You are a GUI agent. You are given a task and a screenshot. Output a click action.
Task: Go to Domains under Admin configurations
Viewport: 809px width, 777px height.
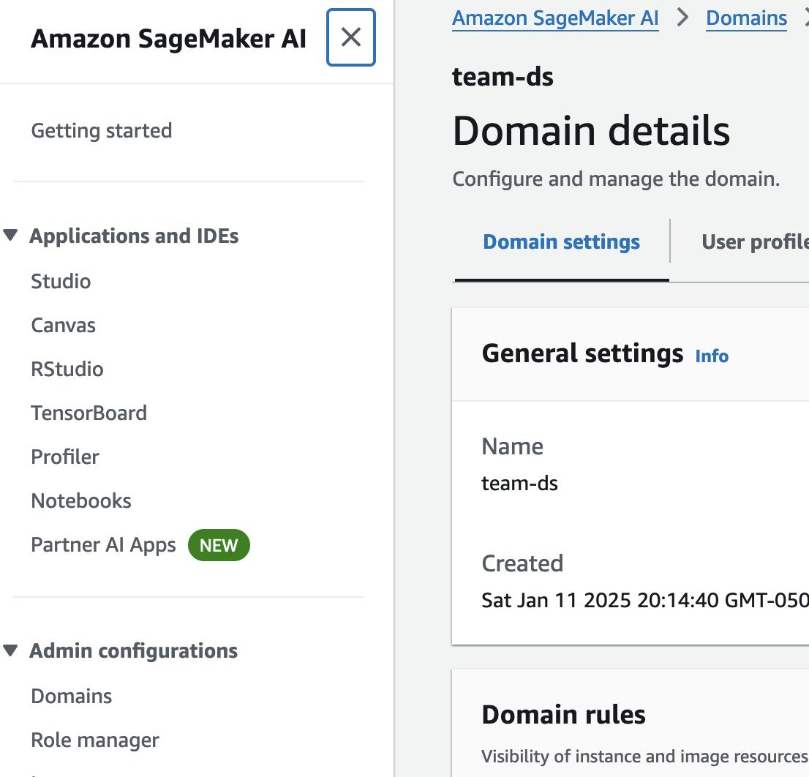coord(72,696)
